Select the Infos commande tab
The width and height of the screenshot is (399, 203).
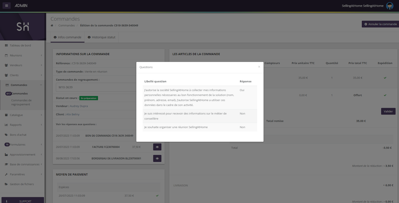pyautogui.click(x=67, y=37)
